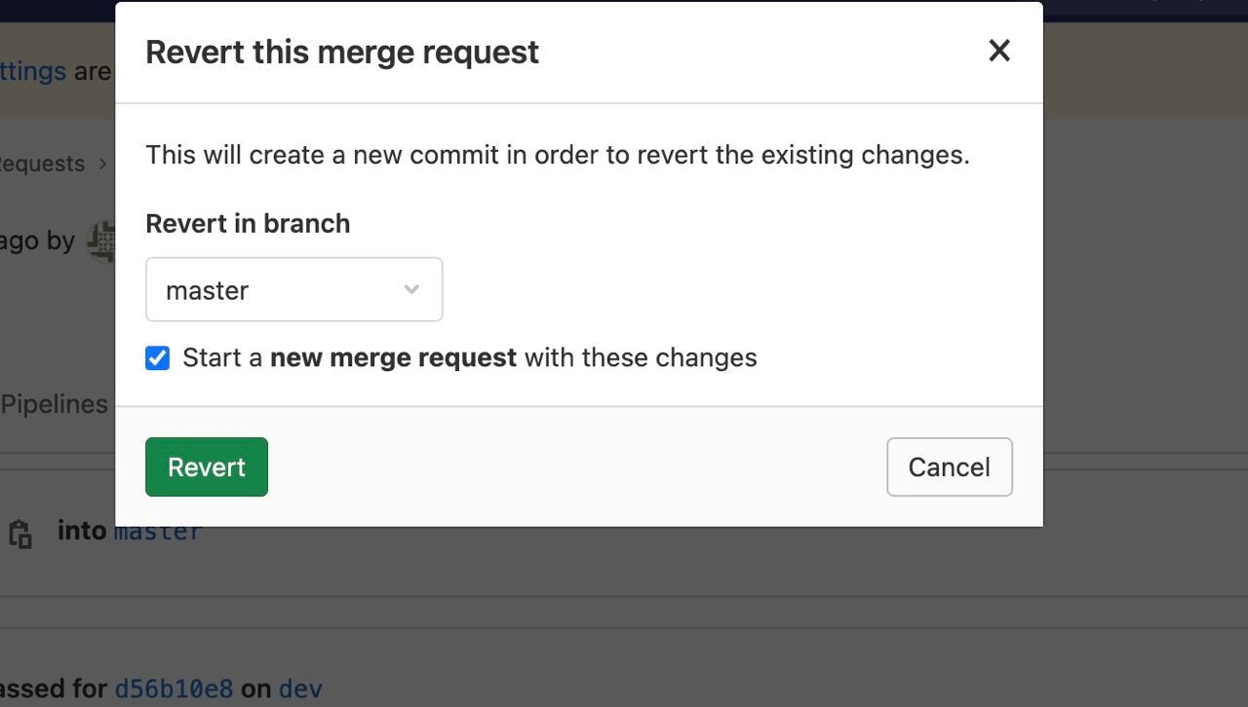
Task: Follow the settings link in the top banner
Action: [x=33, y=71]
